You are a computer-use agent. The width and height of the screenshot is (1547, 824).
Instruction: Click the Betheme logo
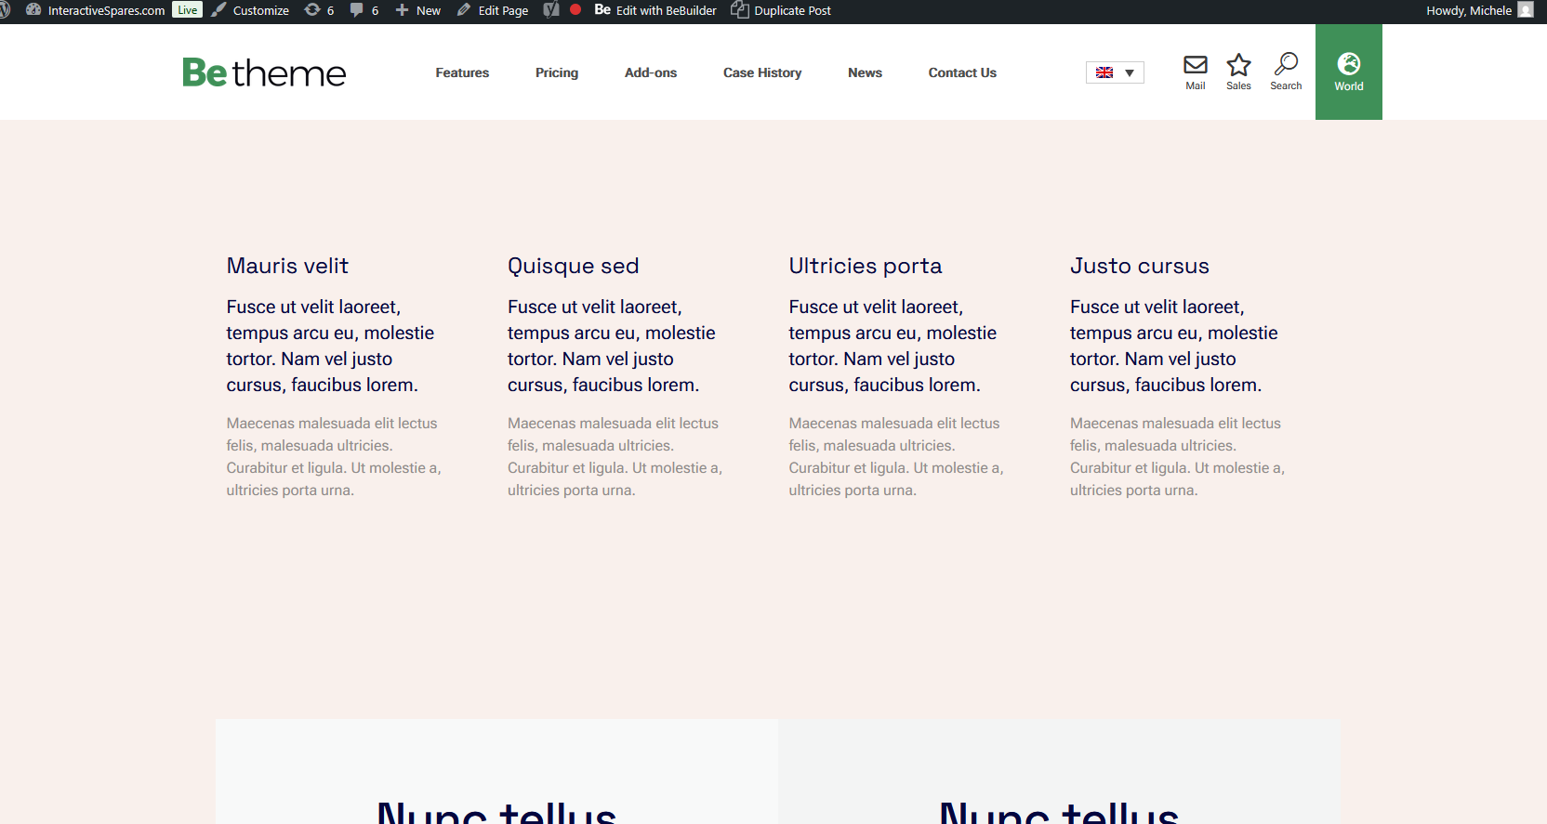[264, 72]
